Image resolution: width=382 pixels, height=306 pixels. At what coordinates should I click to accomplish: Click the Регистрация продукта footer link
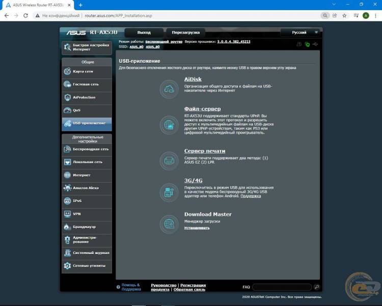point(178,287)
